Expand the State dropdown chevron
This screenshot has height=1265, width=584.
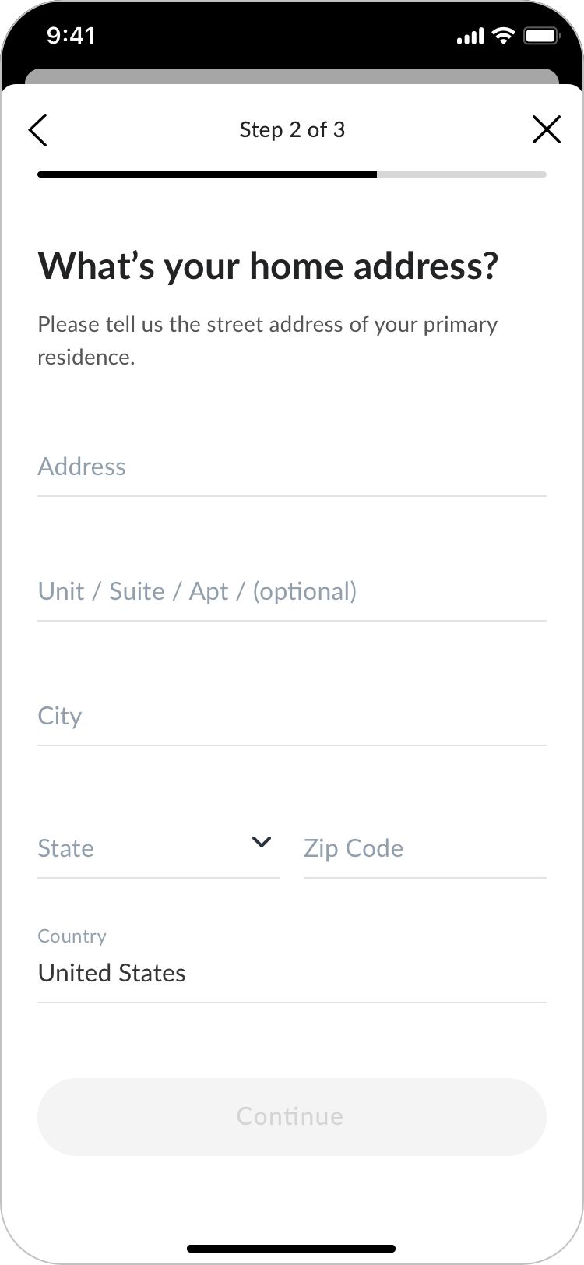pos(262,842)
